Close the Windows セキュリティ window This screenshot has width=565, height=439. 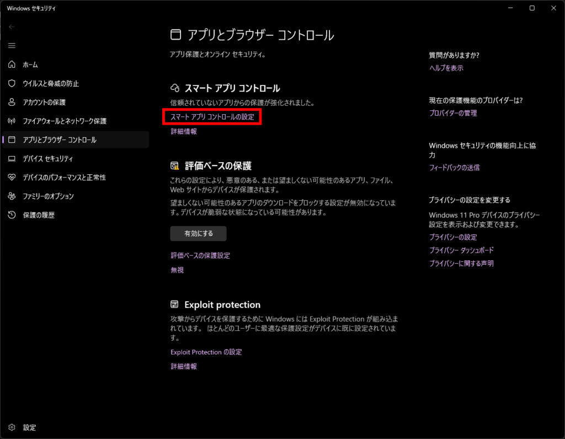553,8
